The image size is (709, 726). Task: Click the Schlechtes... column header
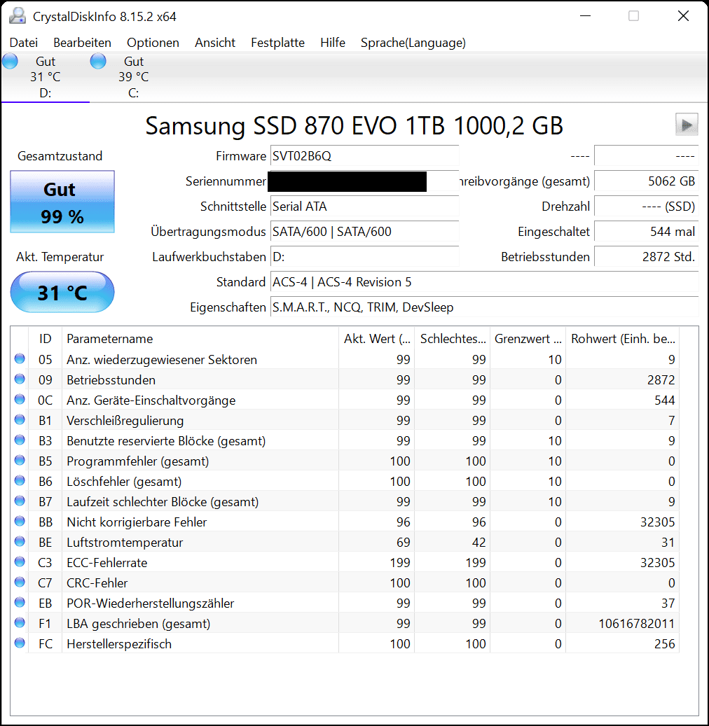(x=453, y=338)
